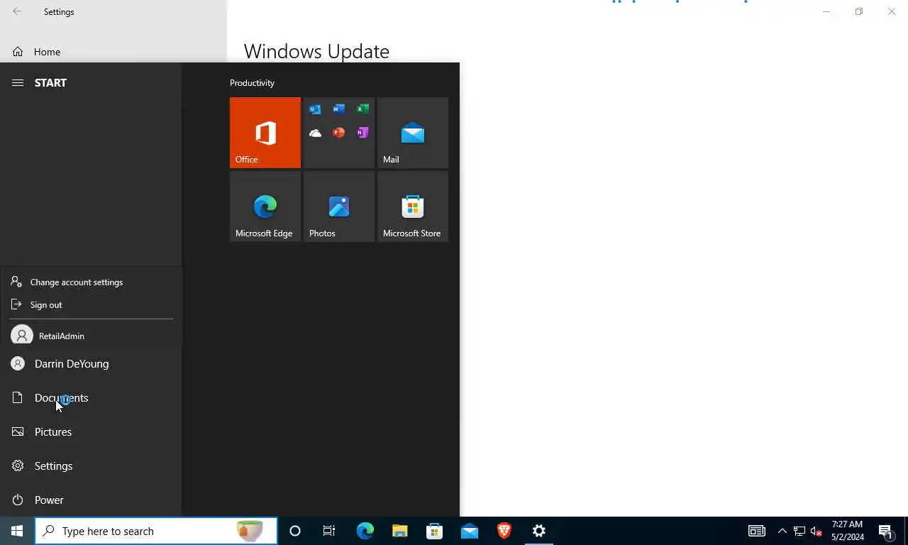
Task: Launch Edge from the taskbar
Action: tap(365, 531)
